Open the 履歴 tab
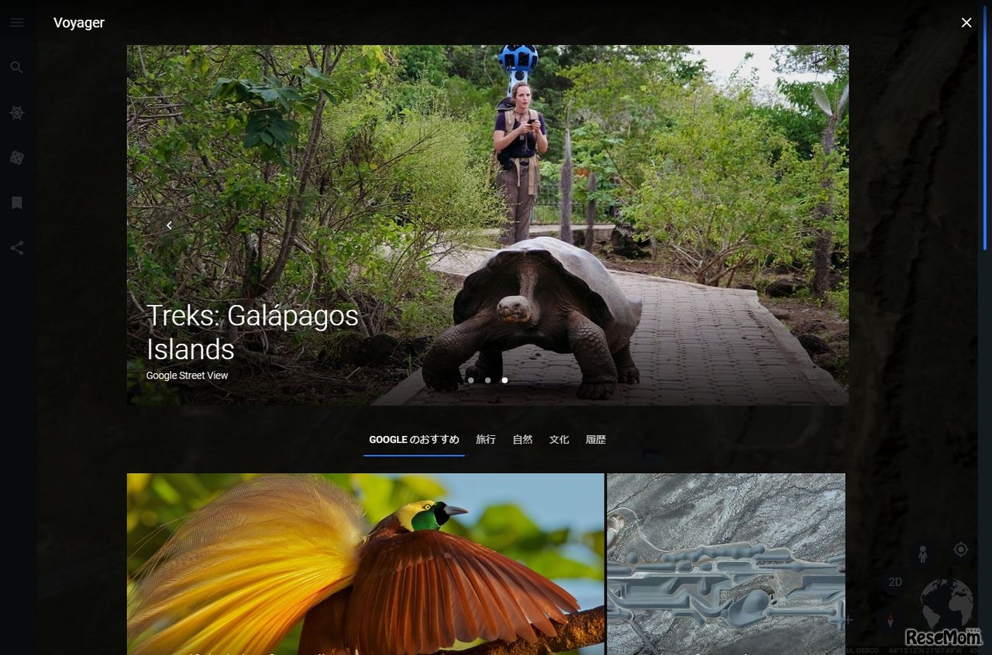 (595, 440)
